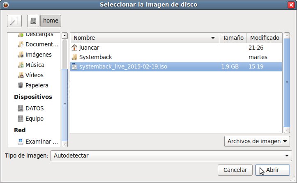Select DATOS device in sidebar
Image resolution: width=297 pixels, height=183 pixels.
point(34,108)
